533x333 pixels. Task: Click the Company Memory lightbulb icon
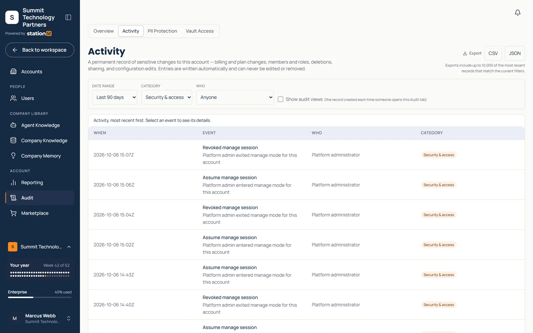[x=13, y=156]
